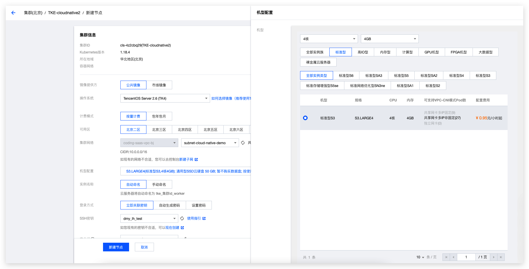Filter by 标准存储增强型S5se type

pos(322,86)
